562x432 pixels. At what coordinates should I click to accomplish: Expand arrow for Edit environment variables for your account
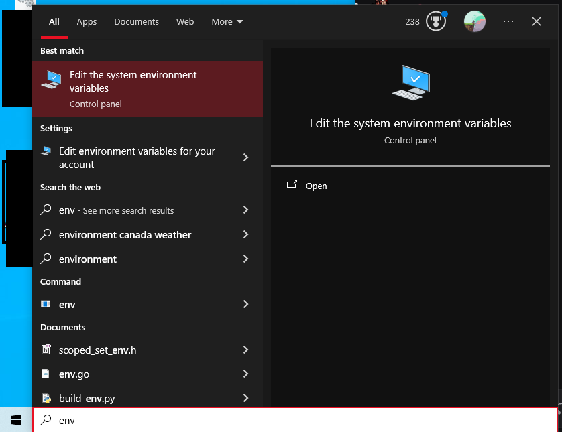click(x=245, y=157)
